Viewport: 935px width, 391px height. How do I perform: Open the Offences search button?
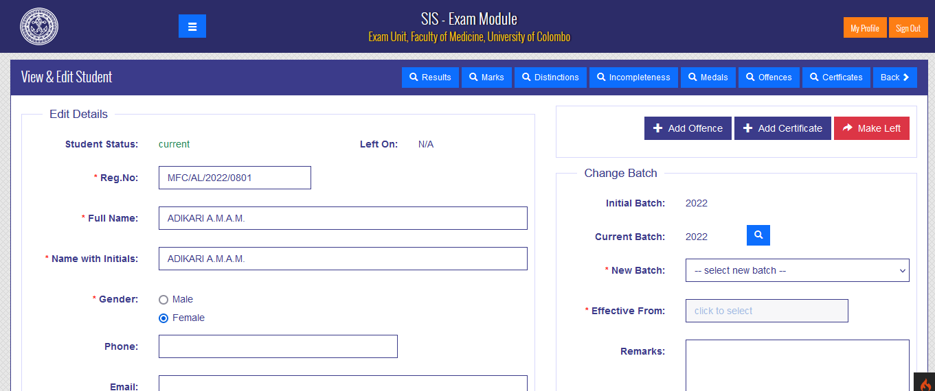tap(768, 78)
